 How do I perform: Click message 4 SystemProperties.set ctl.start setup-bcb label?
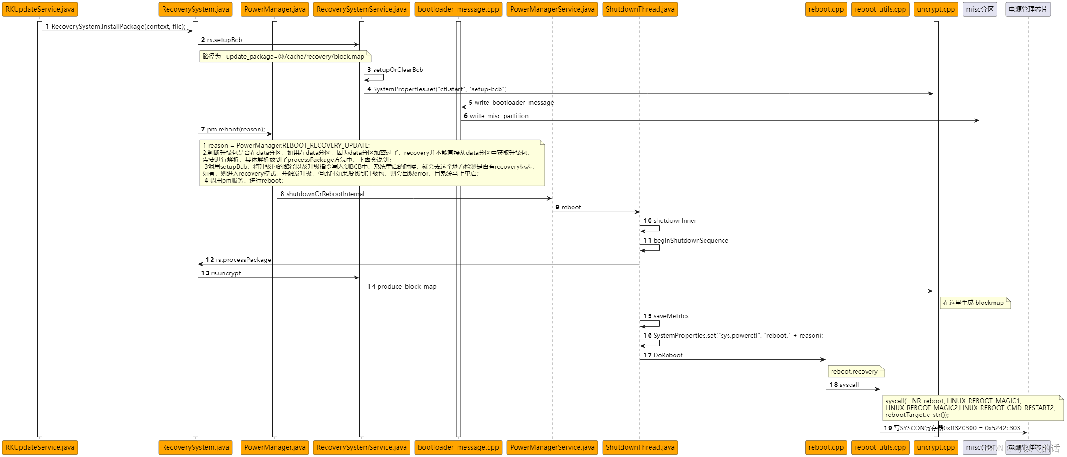pos(437,89)
